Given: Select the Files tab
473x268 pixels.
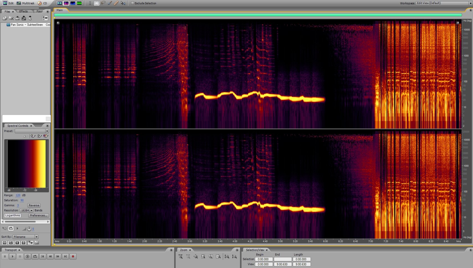Looking at the screenshot, I should coord(7,11).
